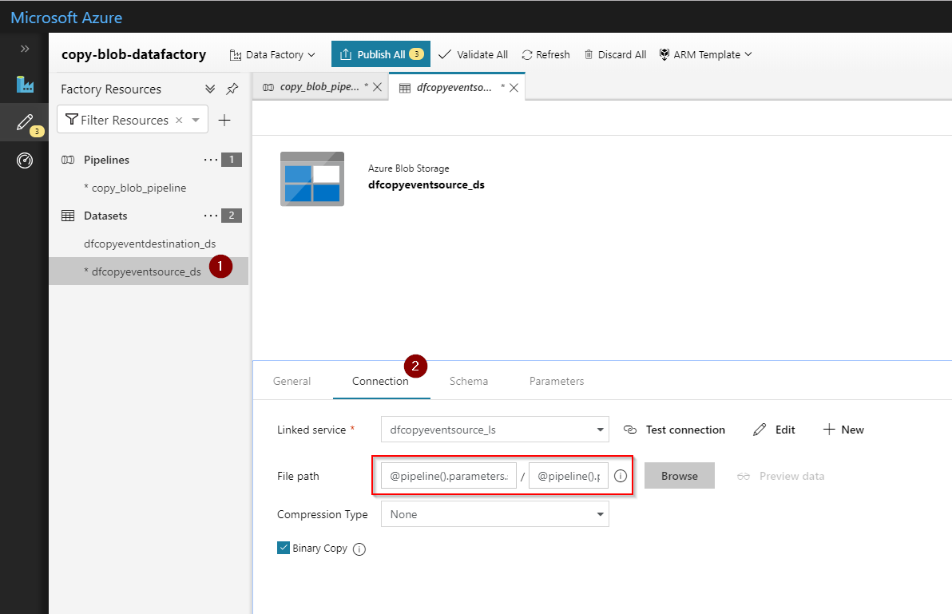The image size is (952, 614).
Task: Click the Azure Blob Storage dataset icon
Action: pos(312,179)
